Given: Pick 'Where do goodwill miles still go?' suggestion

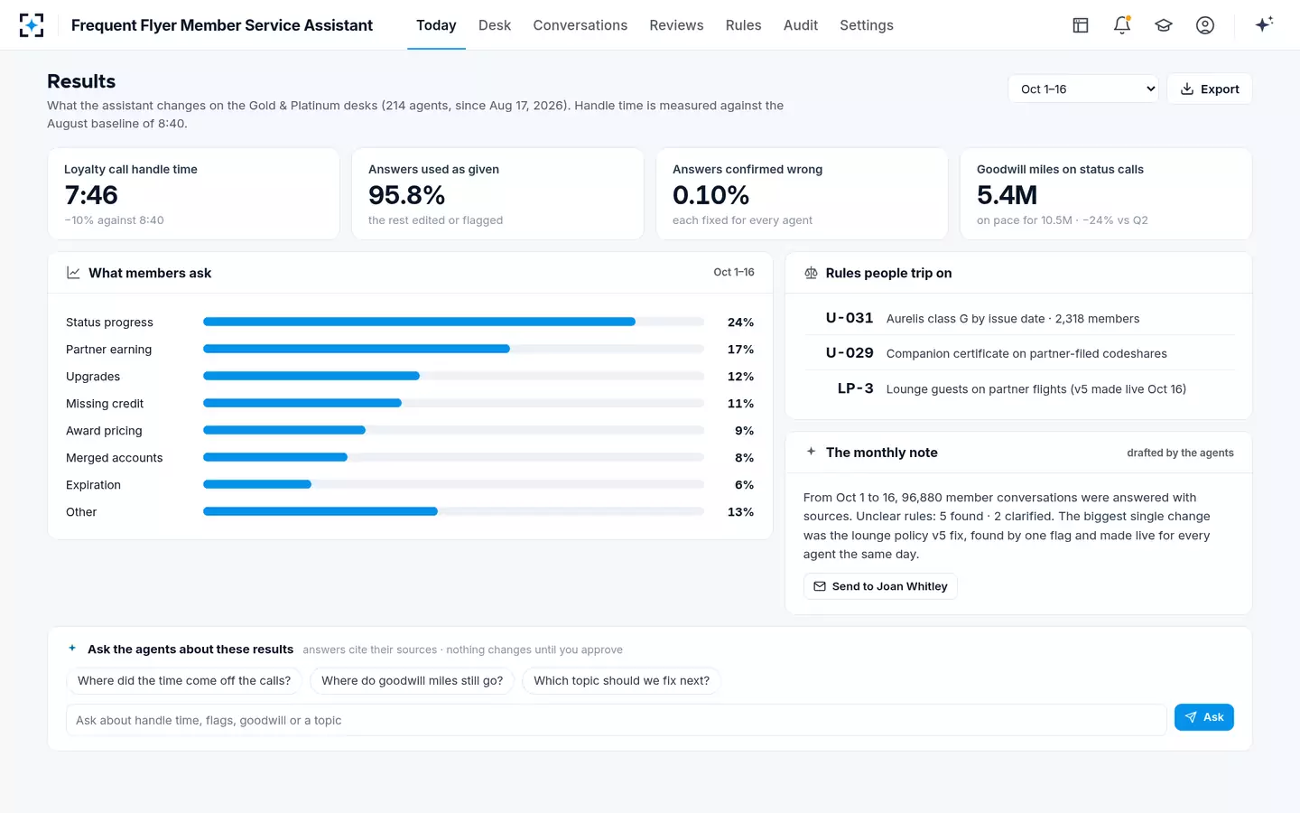Looking at the screenshot, I should pyautogui.click(x=413, y=680).
